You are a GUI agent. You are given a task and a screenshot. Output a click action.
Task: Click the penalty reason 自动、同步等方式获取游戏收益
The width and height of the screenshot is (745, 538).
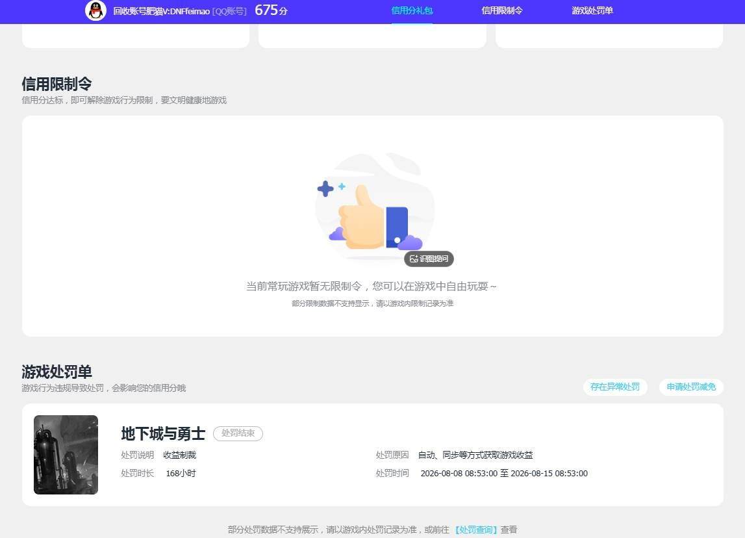coord(475,455)
